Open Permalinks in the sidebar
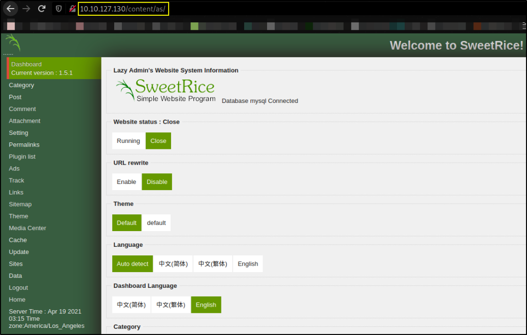The image size is (527, 335). point(24,144)
